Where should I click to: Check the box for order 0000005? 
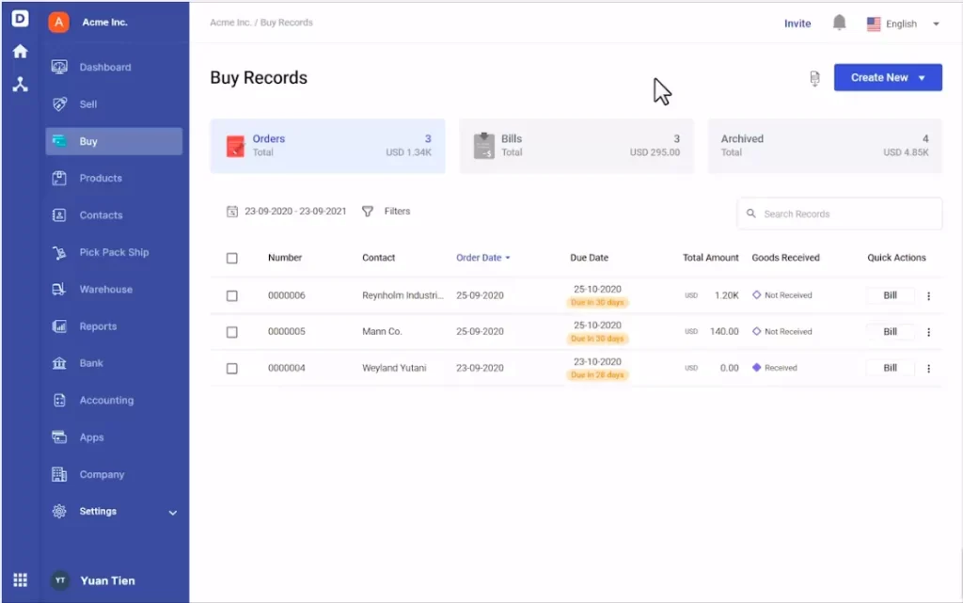tap(231, 332)
